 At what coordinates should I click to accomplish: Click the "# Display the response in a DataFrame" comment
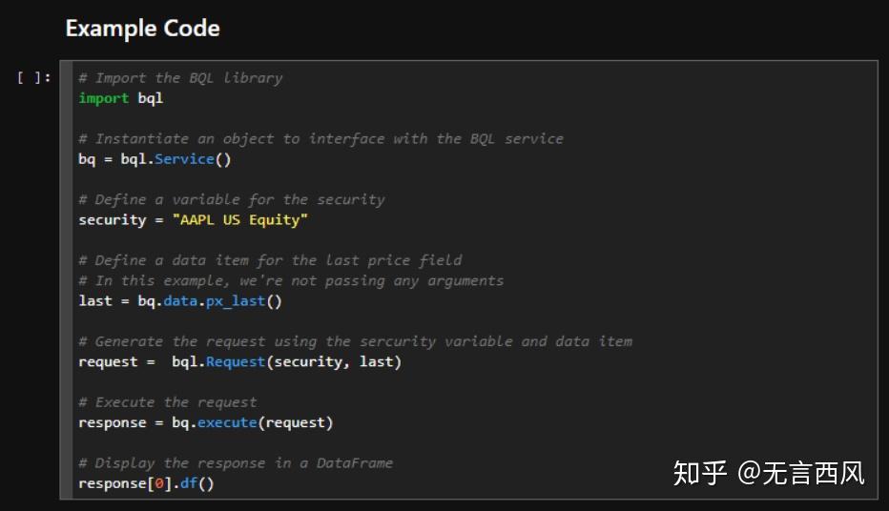pos(236,463)
